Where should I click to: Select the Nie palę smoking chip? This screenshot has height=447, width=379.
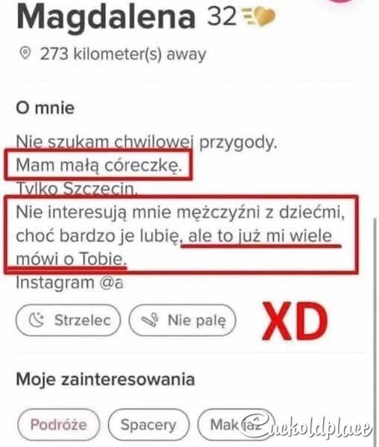pos(182,320)
